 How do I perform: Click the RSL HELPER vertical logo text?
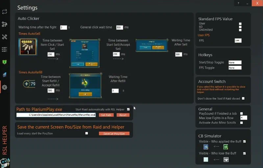point(5,140)
